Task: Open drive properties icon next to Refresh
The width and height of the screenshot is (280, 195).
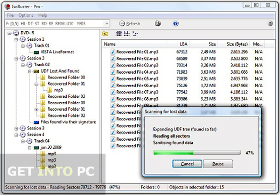Action: tap(158, 23)
